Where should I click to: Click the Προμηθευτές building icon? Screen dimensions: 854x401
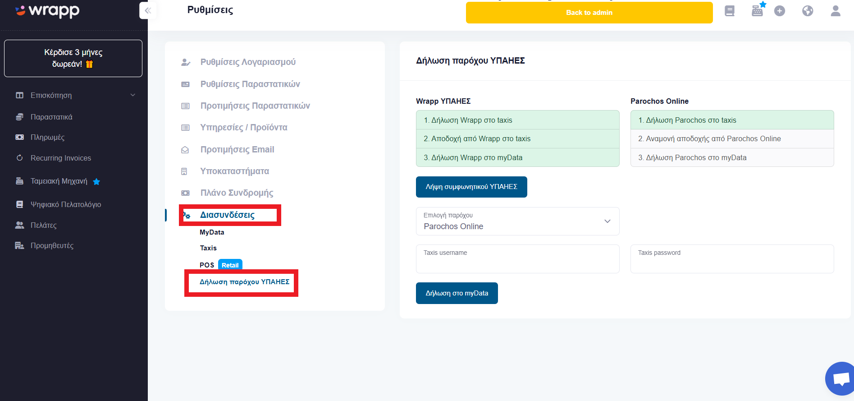[19, 245]
